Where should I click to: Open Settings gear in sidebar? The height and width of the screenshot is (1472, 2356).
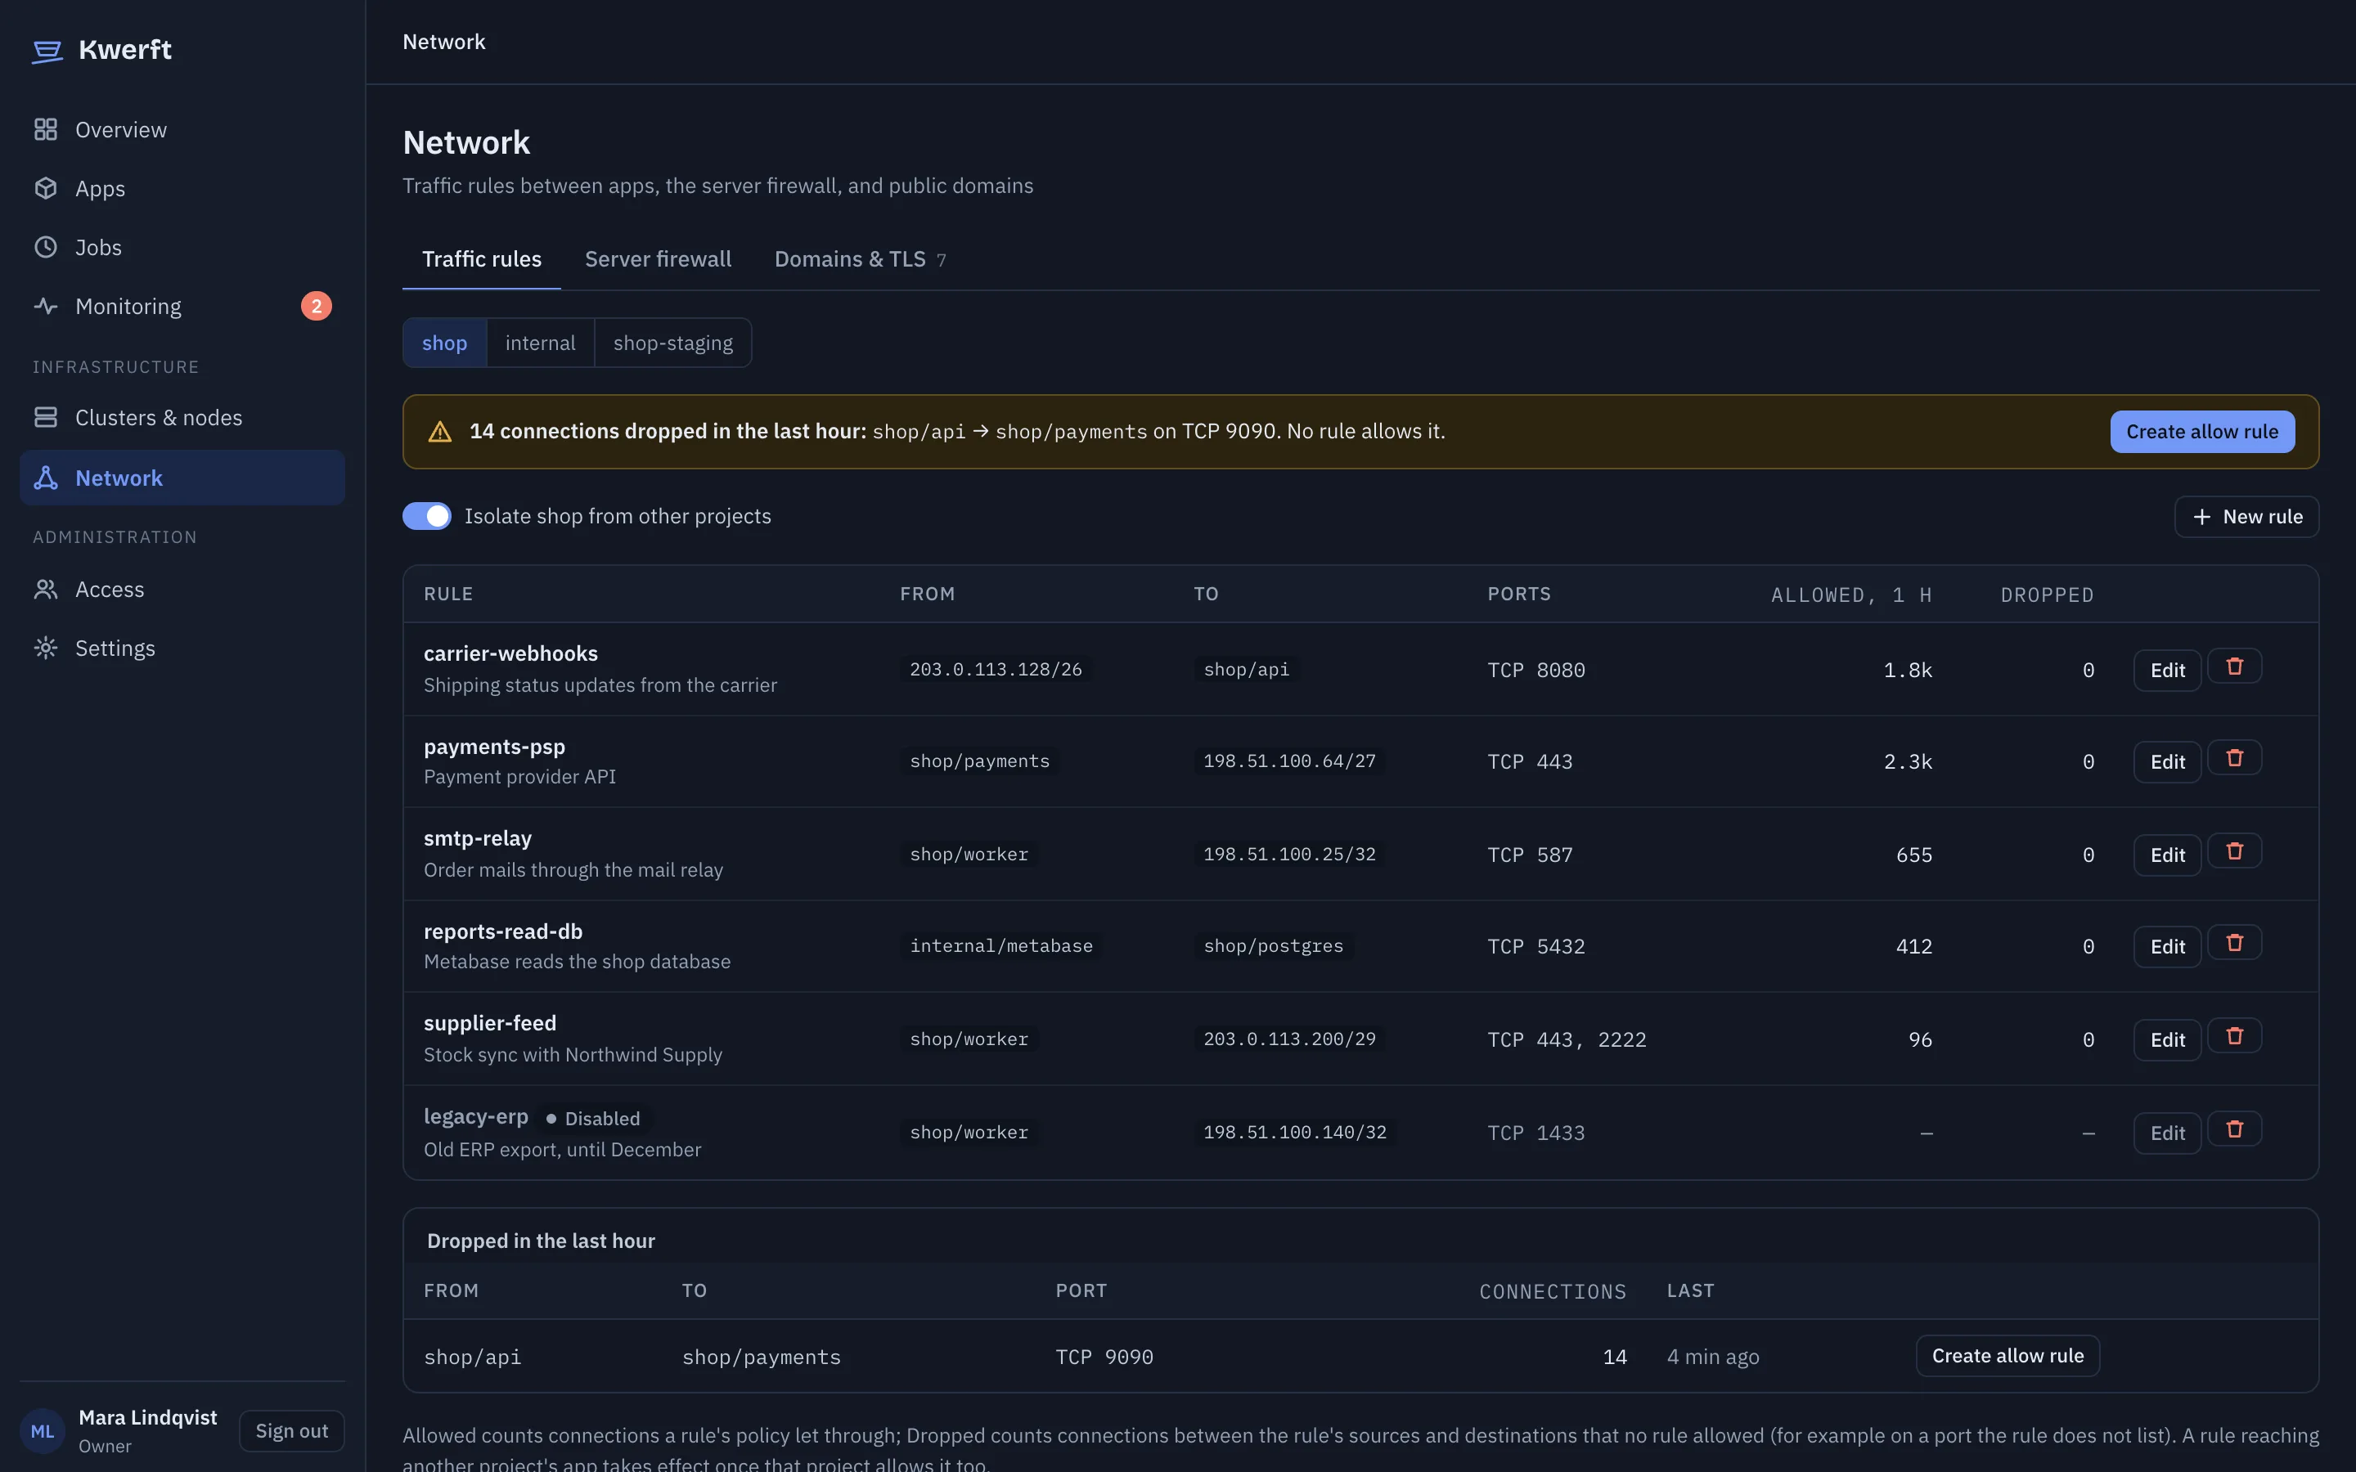tap(46, 648)
